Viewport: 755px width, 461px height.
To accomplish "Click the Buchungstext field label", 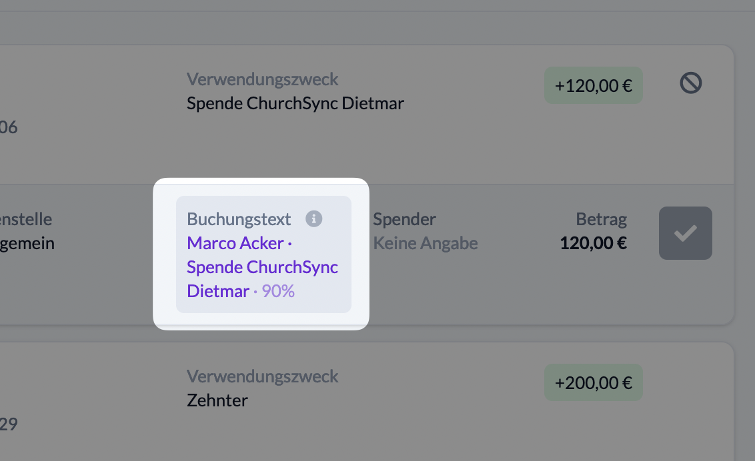I will pyautogui.click(x=239, y=219).
